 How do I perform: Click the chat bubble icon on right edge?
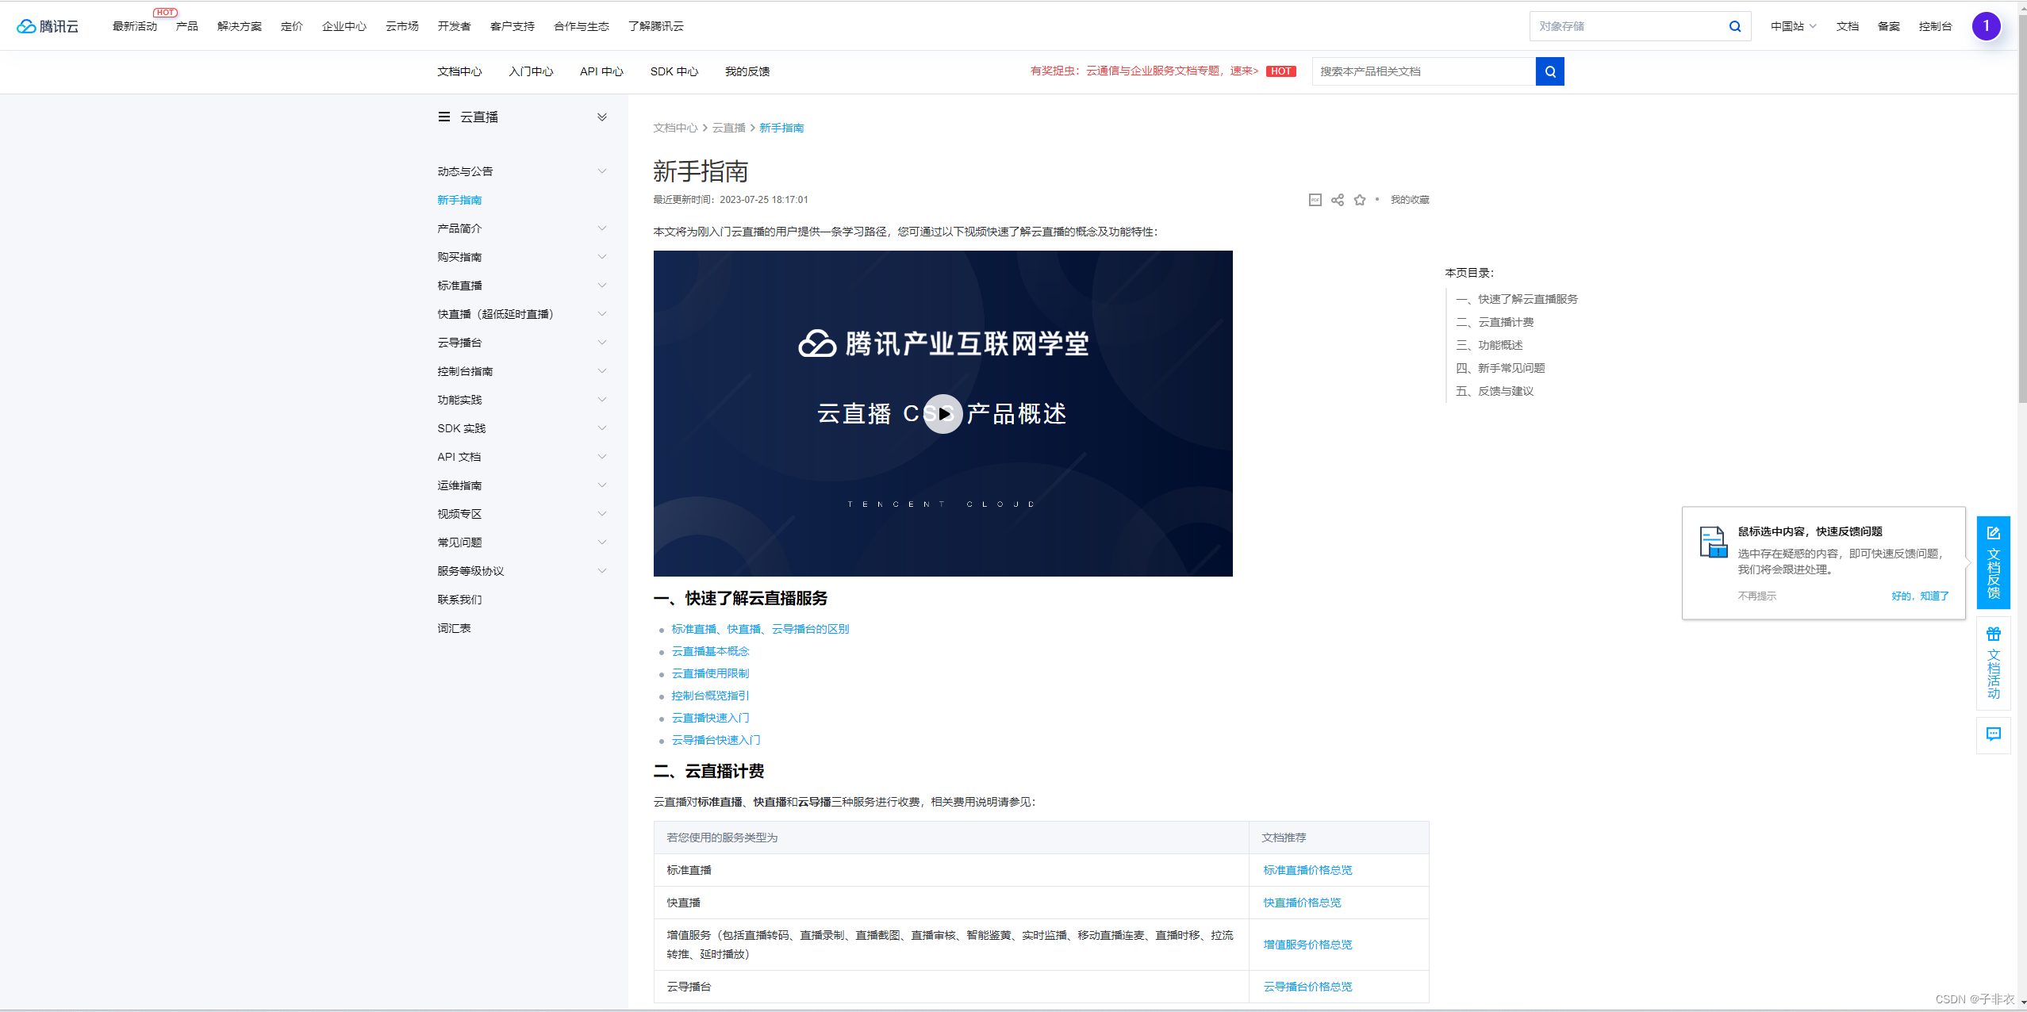tap(1993, 734)
